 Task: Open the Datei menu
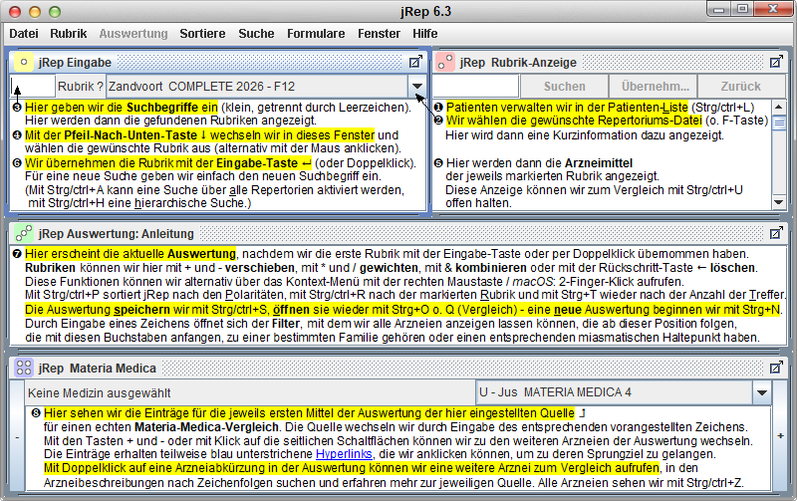(24, 33)
